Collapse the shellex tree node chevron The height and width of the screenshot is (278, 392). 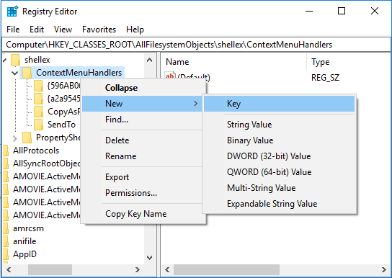[x=5, y=60]
